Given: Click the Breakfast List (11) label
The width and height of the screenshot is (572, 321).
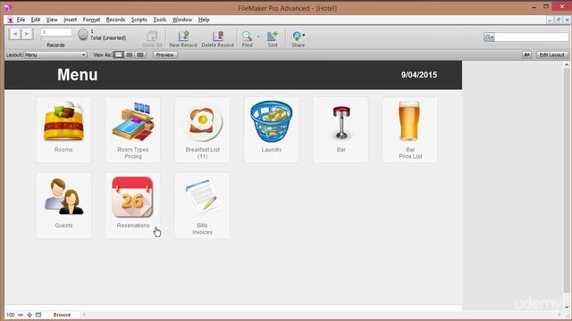Looking at the screenshot, I should point(203,152).
